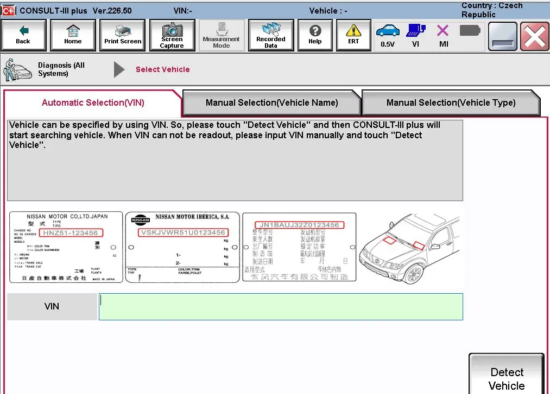The width and height of the screenshot is (550, 394).
Task: Click the Detect Vehicle button
Action: [x=506, y=378]
